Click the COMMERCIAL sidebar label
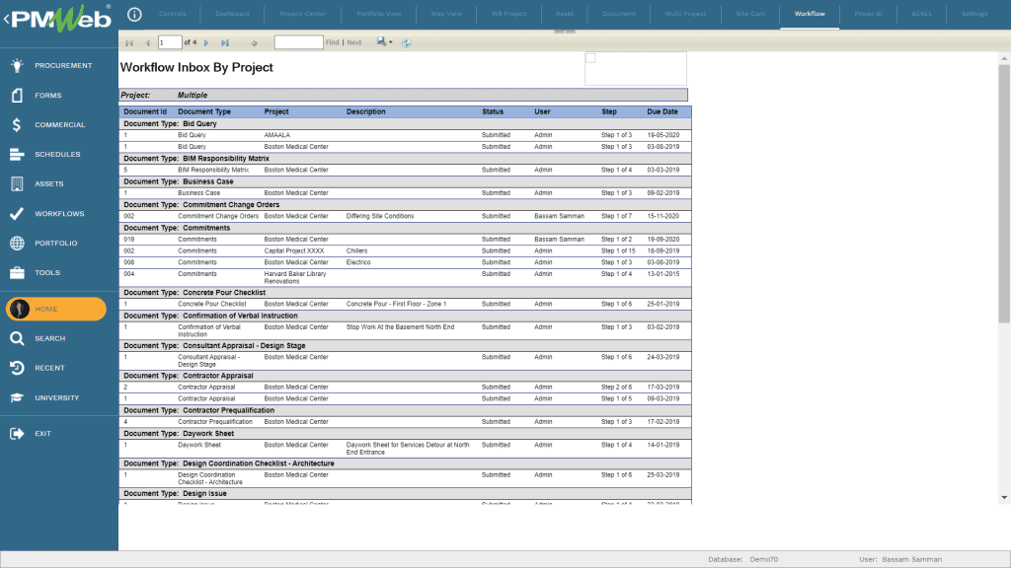 coord(60,125)
